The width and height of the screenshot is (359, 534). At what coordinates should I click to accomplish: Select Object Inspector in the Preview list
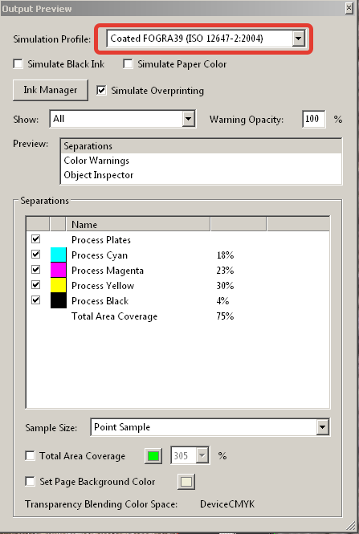tap(99, 175)
